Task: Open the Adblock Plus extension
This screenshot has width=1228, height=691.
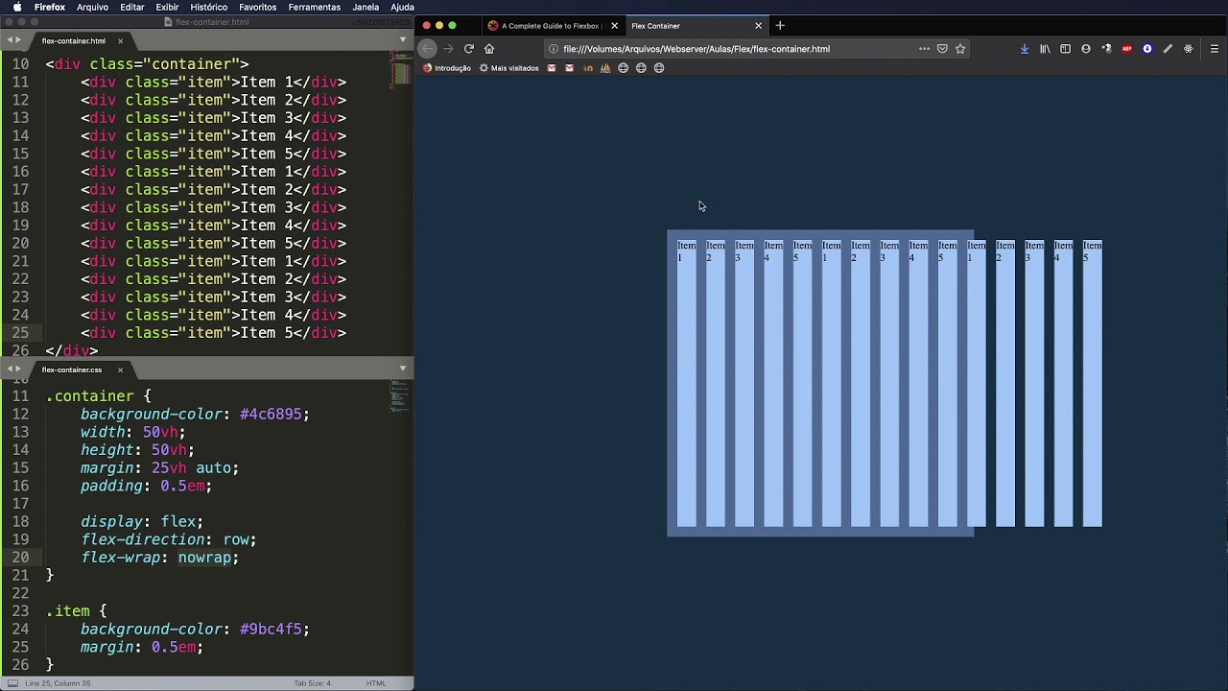Action: [1127, 49]
